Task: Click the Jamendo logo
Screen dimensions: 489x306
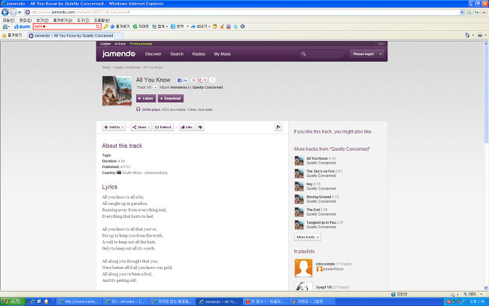Action: coord(119,54)
